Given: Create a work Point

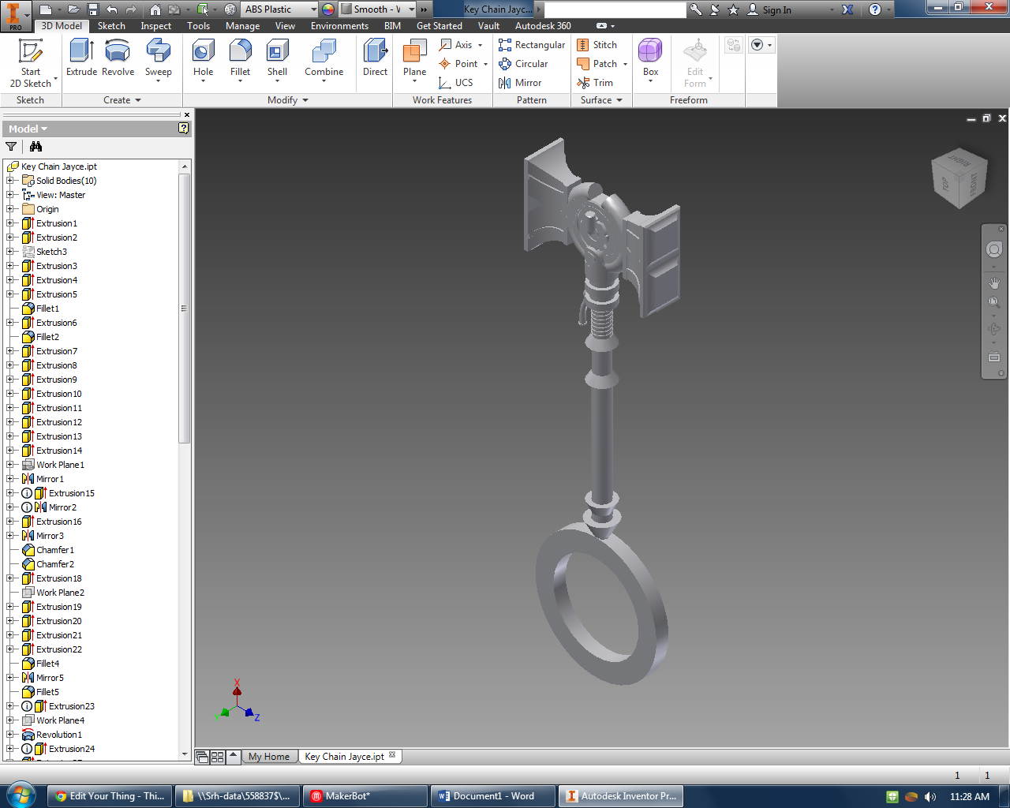Looking at the screenshot, I should pyautogui.click(x=463, y=64).
